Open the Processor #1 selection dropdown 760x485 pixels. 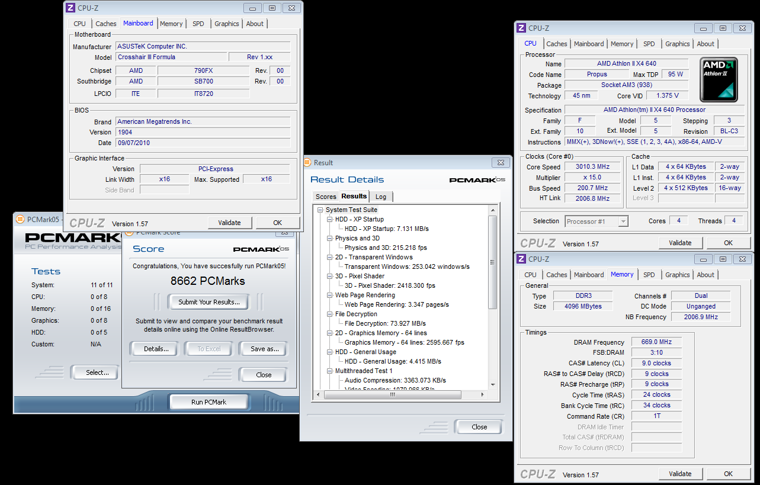[x=623, y=221]
